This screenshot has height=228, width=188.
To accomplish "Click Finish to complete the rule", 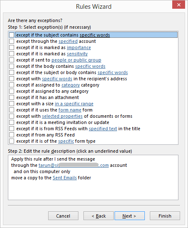I will pyautogui.click(x=165, y=216).
